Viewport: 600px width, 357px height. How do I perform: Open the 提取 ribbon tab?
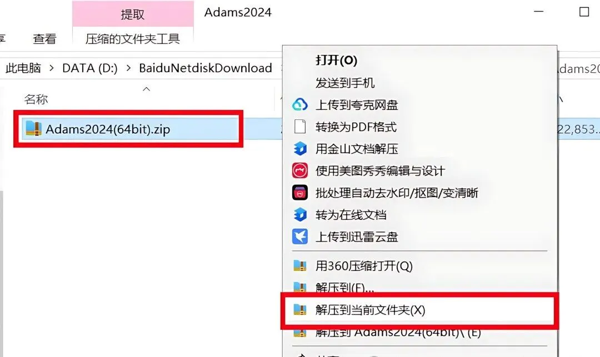(132, 14)
